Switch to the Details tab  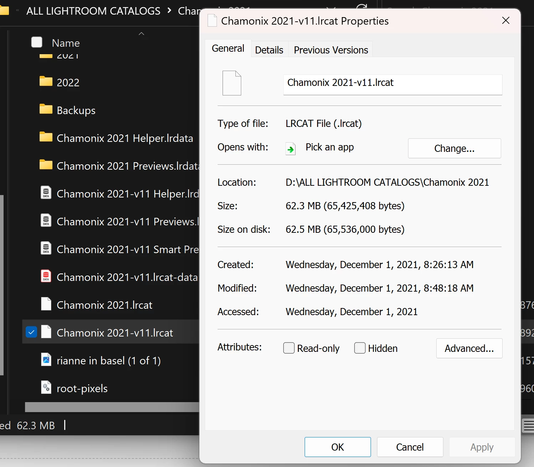point(269,50)
